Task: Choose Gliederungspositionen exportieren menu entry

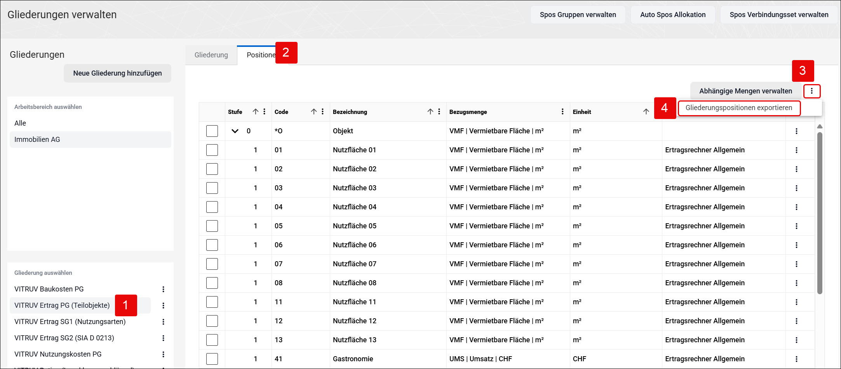Action: pos(739,108)
